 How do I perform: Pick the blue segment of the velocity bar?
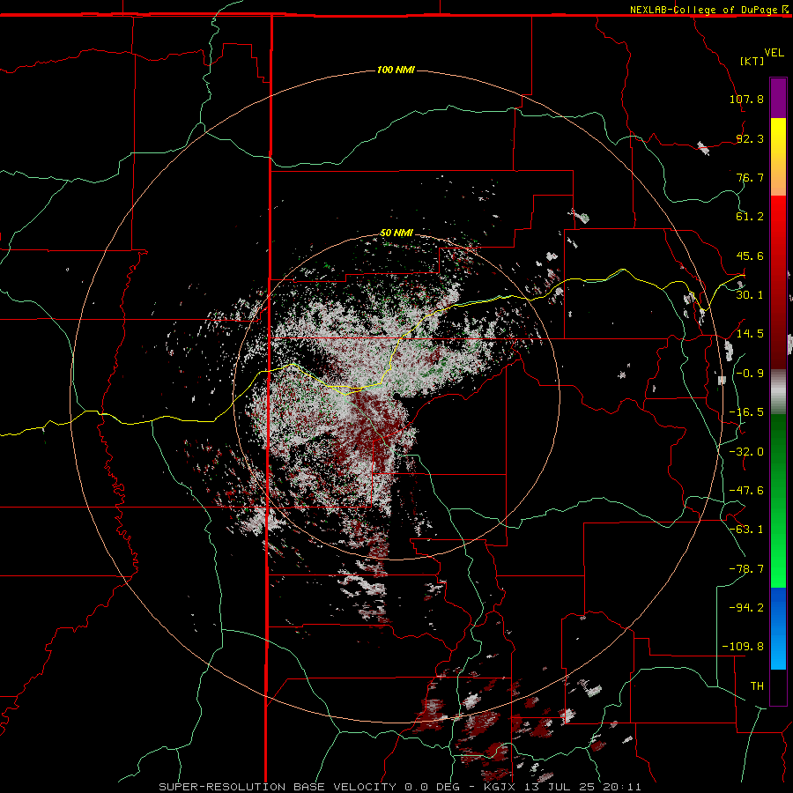pos(778,628)
